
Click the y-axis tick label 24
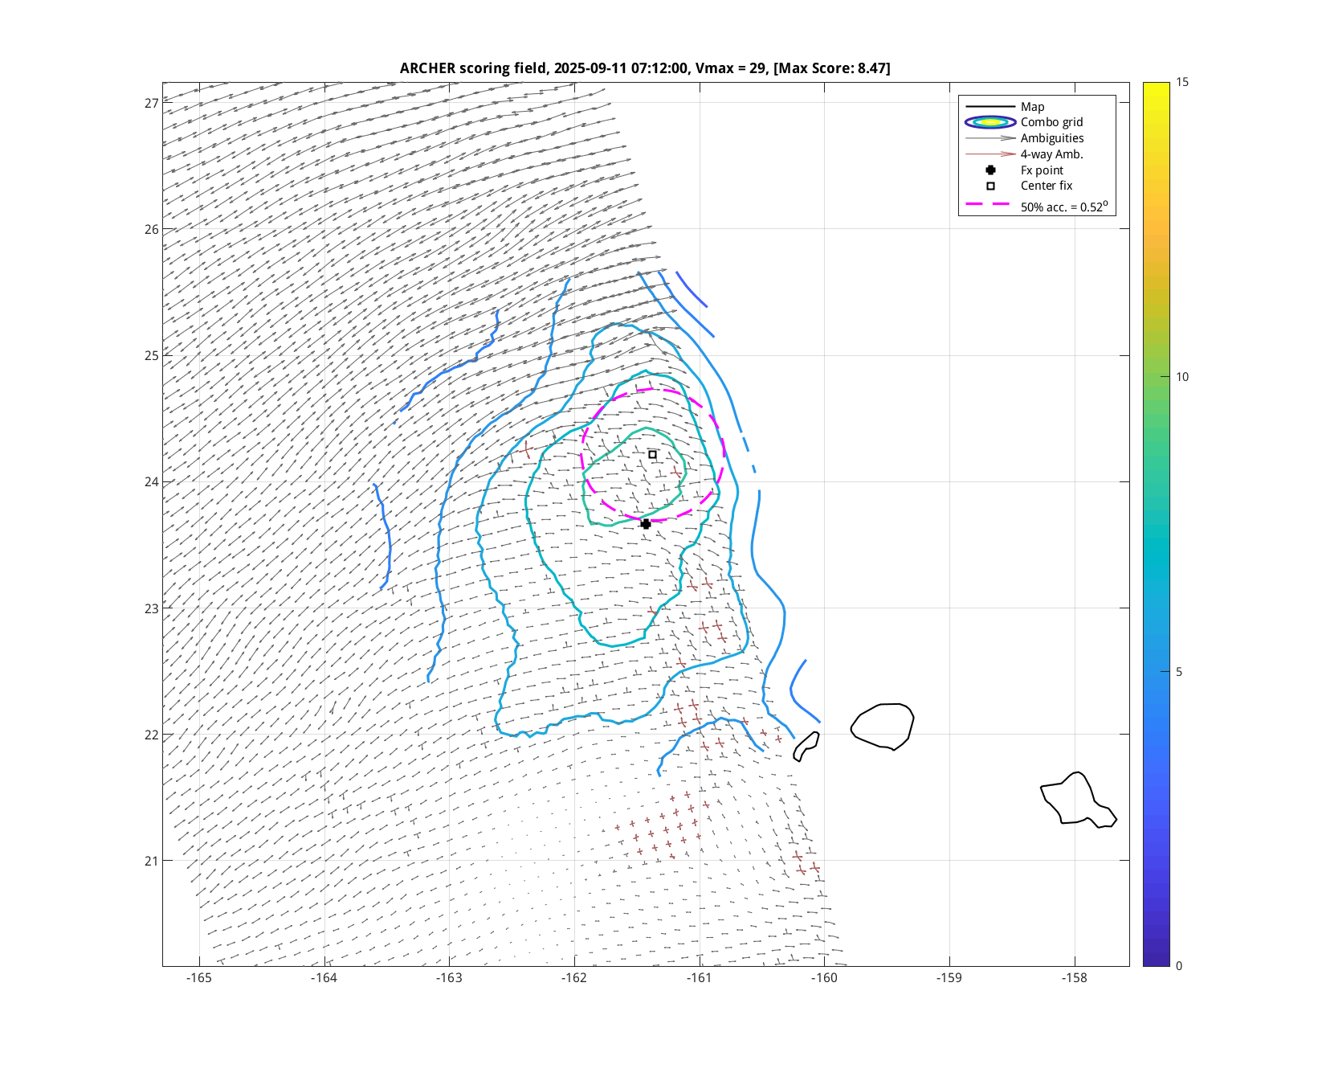pyautogui.click(x=152, y=482)
